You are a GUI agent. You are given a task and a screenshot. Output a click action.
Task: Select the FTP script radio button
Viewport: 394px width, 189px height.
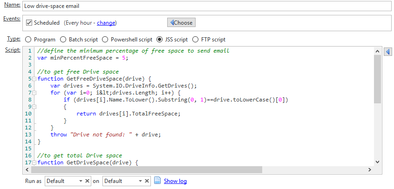tap(195, 40)
